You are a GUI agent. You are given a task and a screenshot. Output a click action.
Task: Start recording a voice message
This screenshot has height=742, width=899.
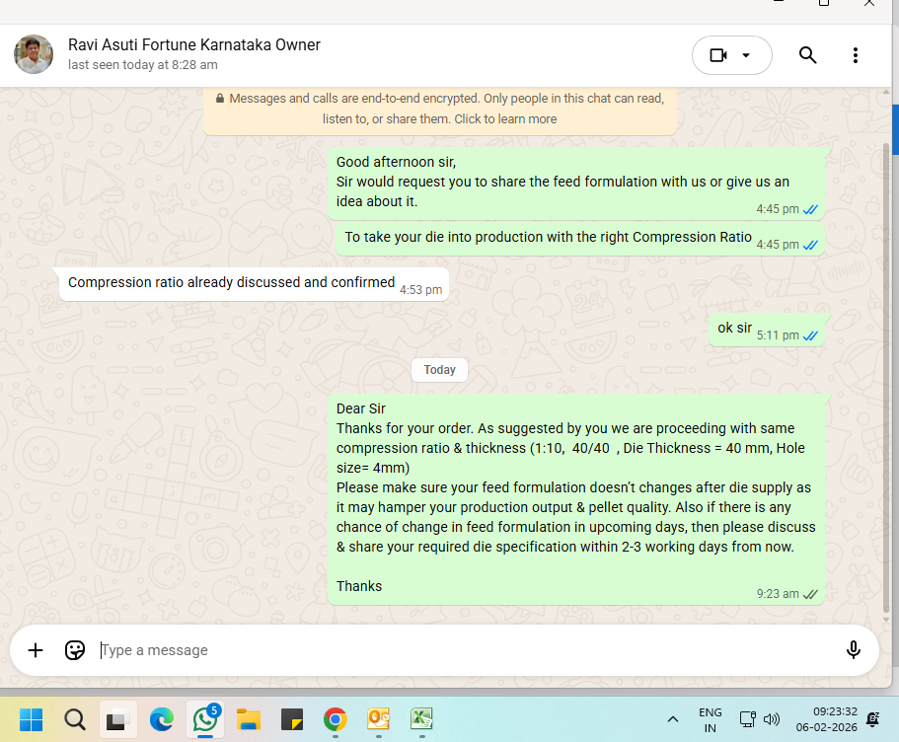click(x=854, y=650)
